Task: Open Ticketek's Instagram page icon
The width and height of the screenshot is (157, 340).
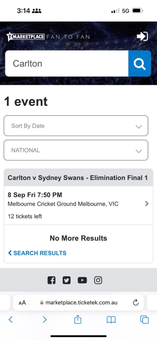Action: pos(98,280)
